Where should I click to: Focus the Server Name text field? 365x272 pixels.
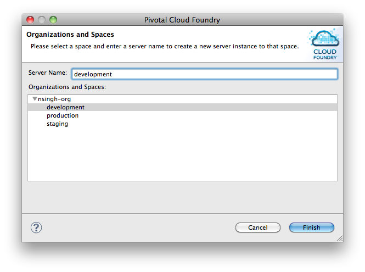point(204,74)
